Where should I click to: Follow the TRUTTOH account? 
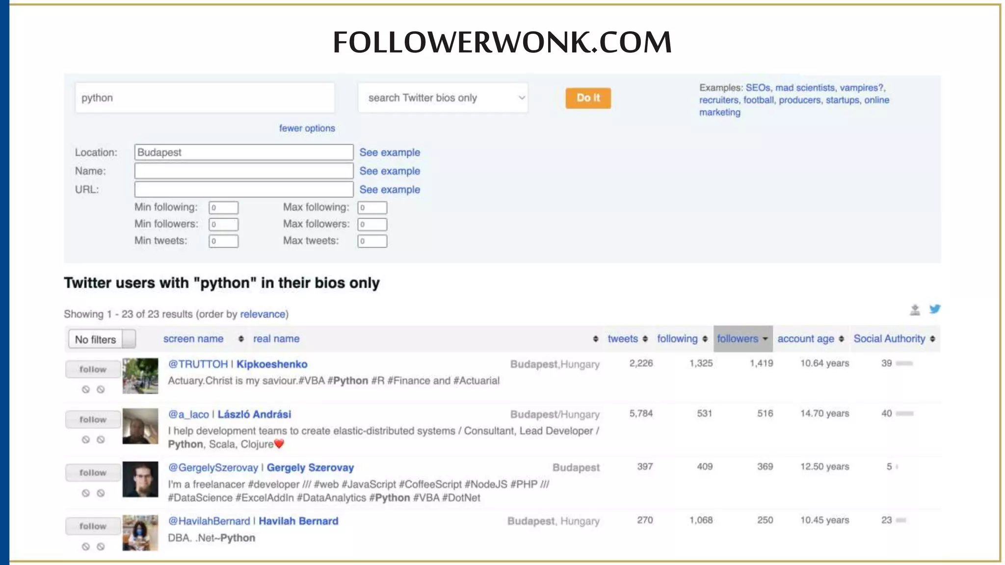(93, 369)
